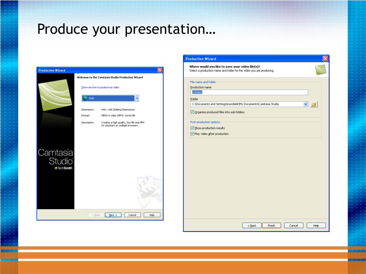Click the slide title 'Produce your presentation…'
This screenshot has width=366, height=274.
pos(126,29)
